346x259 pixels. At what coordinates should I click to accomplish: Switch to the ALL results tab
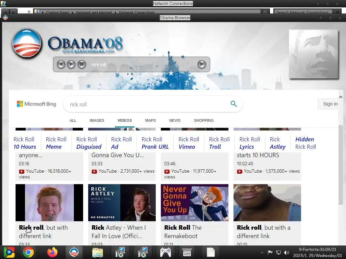[x=73, y=120]
